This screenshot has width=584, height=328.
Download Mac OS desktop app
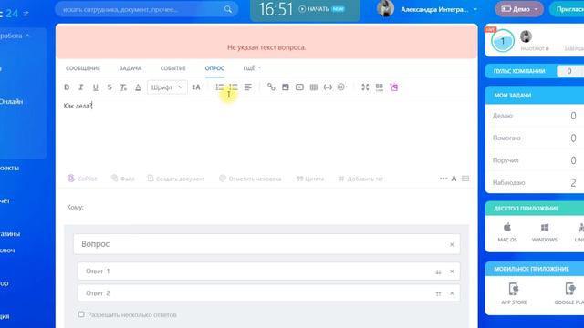click(x=507, y=232)
